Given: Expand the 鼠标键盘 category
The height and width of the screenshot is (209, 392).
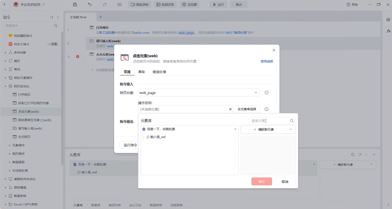Looking at the screenshot, I should [5, 188].
